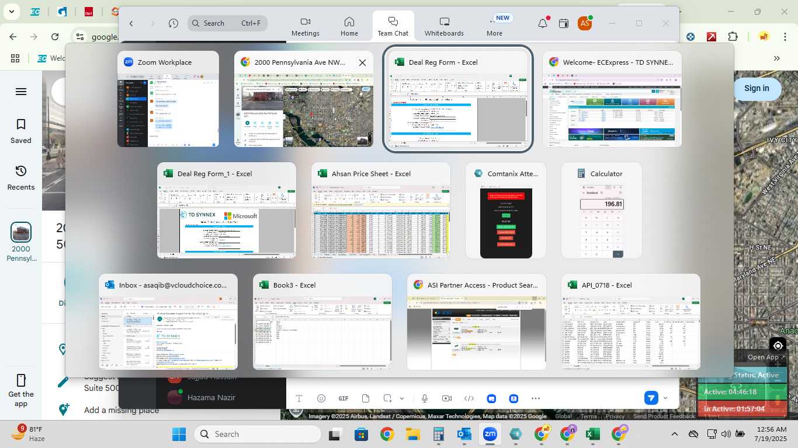Image resolution: width=798 pixels, height=448 pixels.
Task: Switch to Book3 - Excel window
Action: point(322,321)
